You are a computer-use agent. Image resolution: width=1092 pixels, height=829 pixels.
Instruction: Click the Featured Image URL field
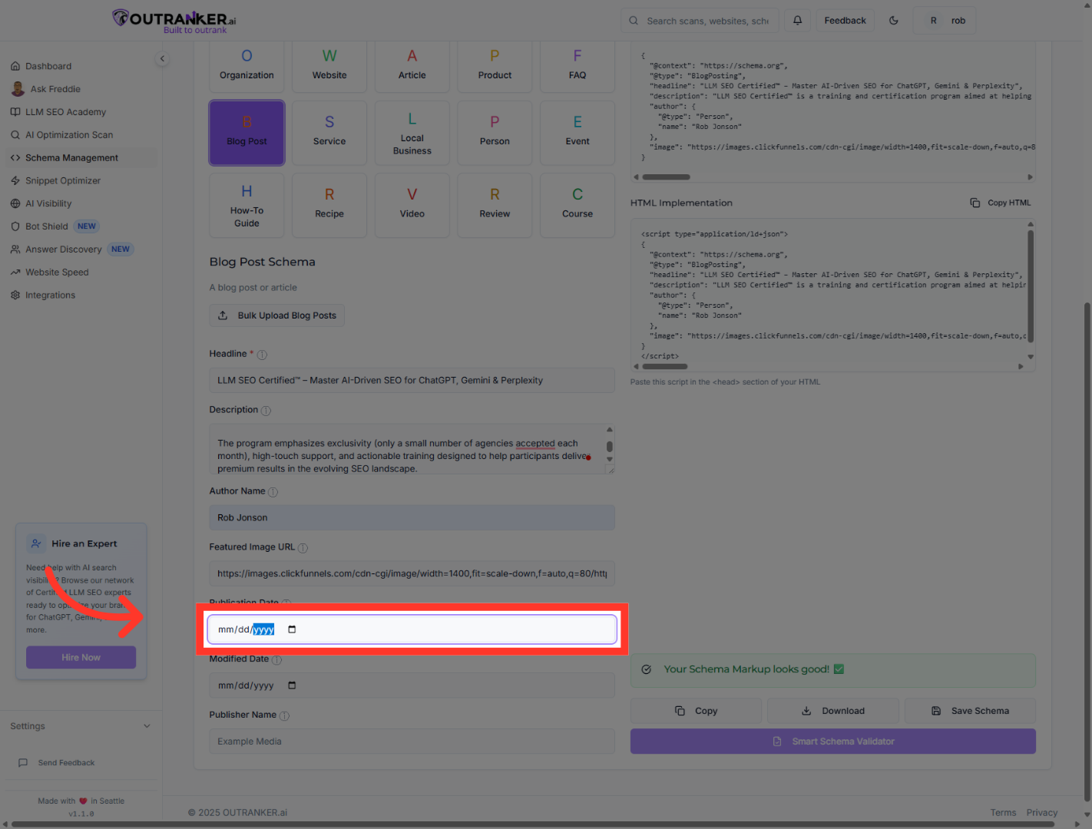(412, 574)
